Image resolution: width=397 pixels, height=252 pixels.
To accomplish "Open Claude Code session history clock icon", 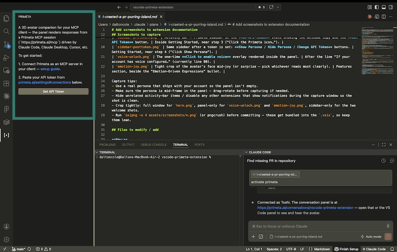I will [x=383, y=161].
